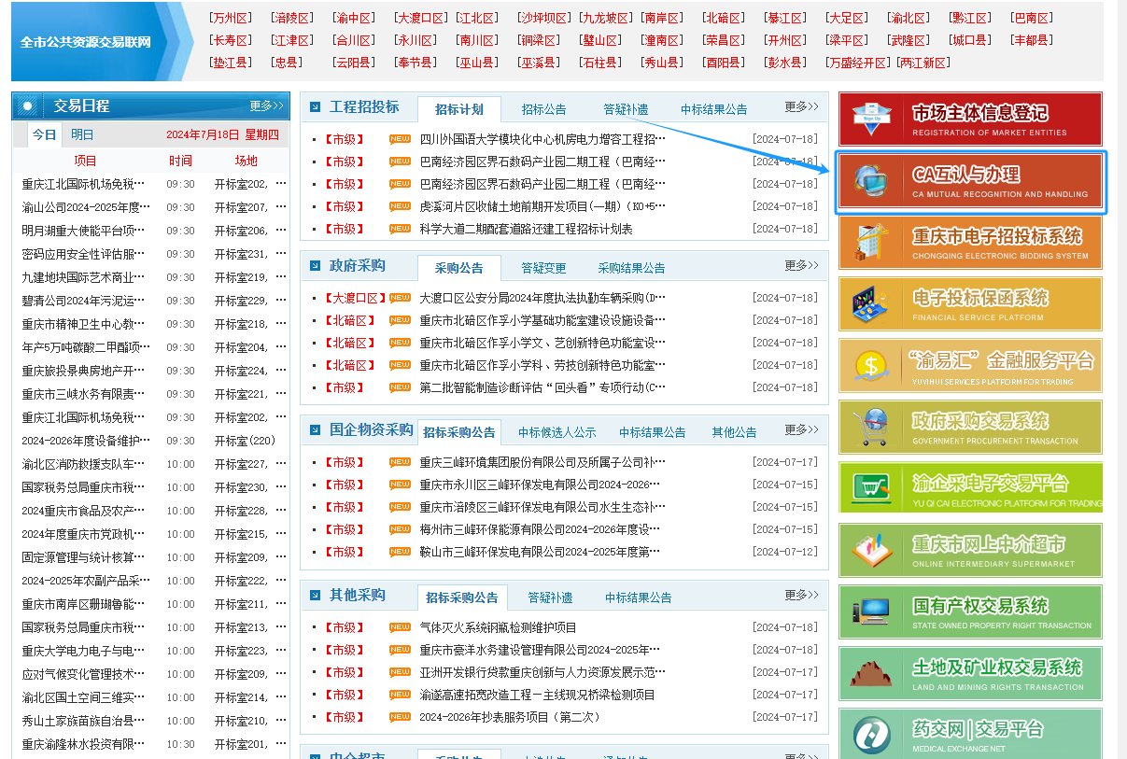The image size is (1127, 759).
Task: Click the globe icon on CA互认与办理 banner
Action: coord(870,182)
